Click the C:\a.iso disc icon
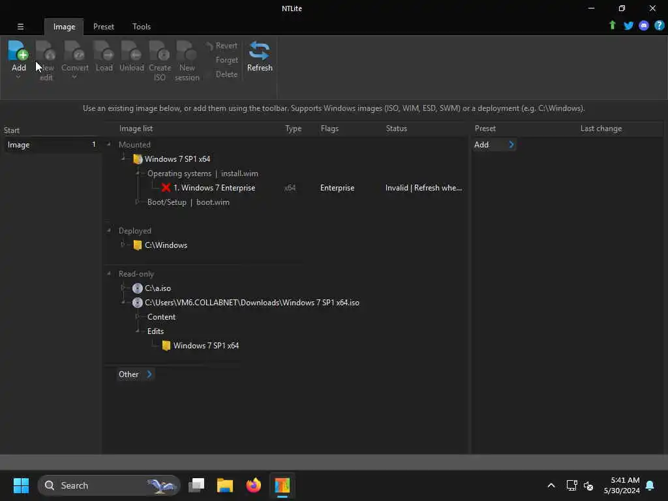The height and width of the screenshot is (501, 668). tap(137, 288)
